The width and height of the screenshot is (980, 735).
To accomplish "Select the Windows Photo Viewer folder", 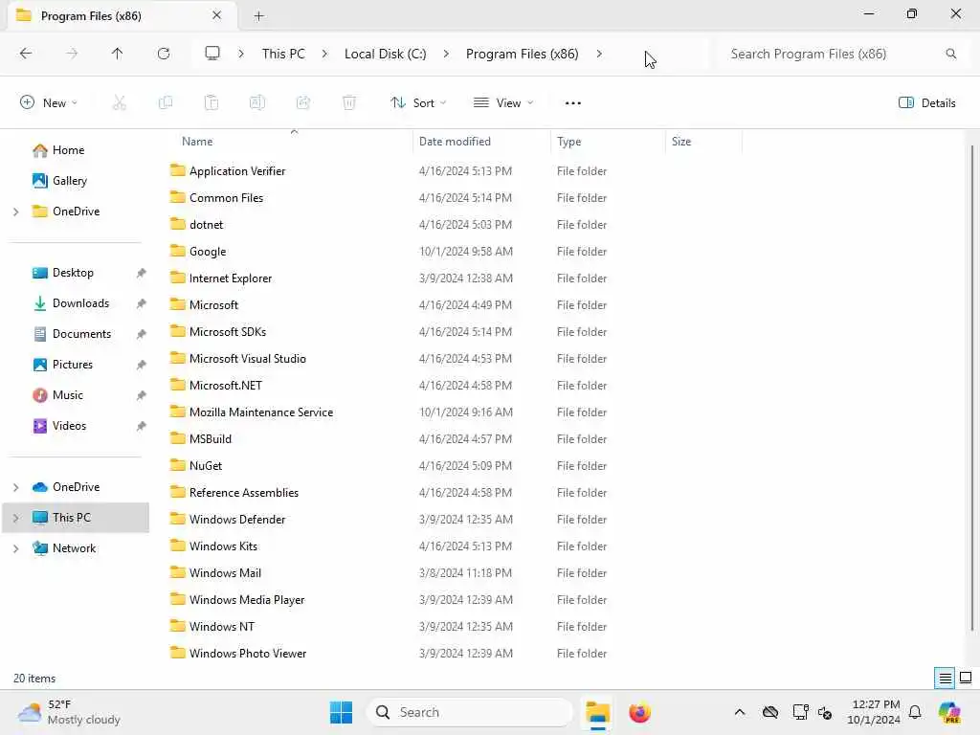I will pyautogui.click(x=248, y=653).
